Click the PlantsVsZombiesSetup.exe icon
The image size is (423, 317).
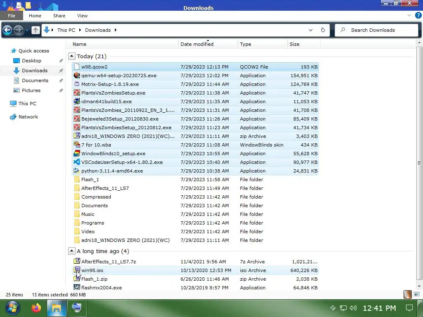(76, 92)
